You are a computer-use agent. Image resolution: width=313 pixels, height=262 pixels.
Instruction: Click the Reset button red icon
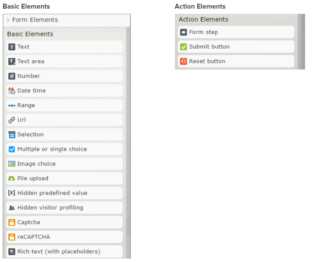(184, 61)
